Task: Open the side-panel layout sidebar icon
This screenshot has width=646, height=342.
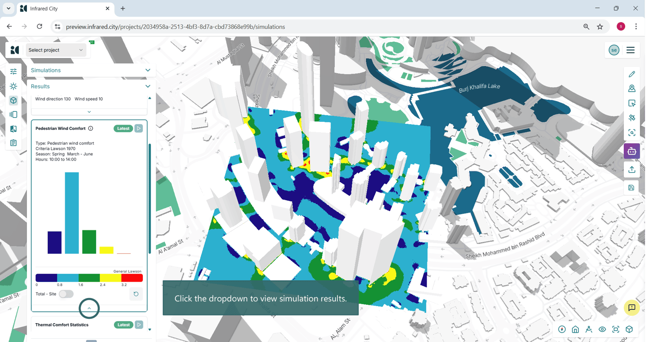Action: tap(13, 114)
